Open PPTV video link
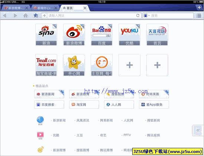Image resolution: width=204 pixels, height=156 pixels. coord(127,135)
